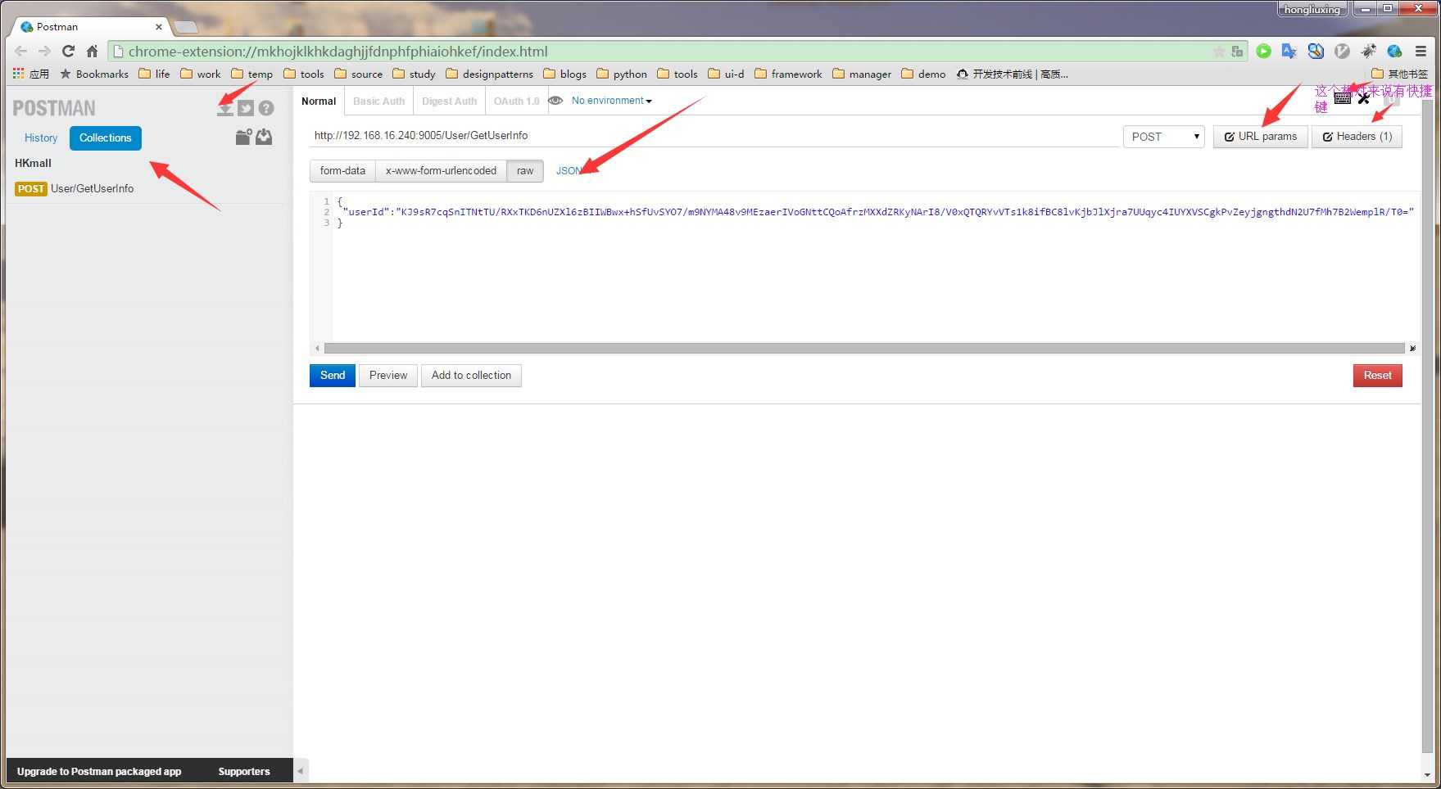The height and width of the screenshot is (789, 1441).
Task: Expand the HKmall collection
Action: pos(33,163)
